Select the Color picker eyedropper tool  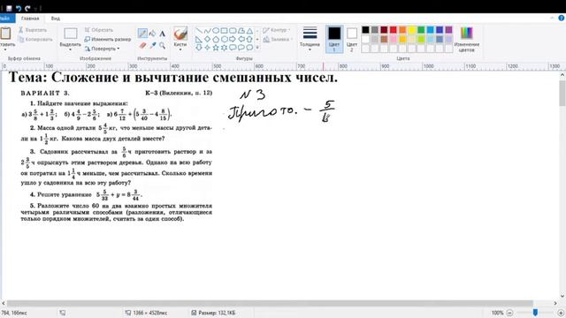click(x=153, y=45)
